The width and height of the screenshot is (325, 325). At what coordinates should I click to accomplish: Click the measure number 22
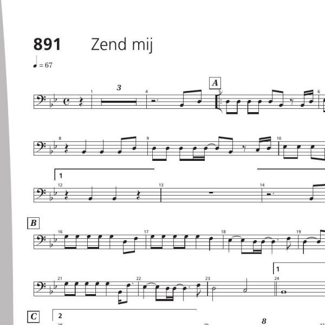[x=139, y=278]
